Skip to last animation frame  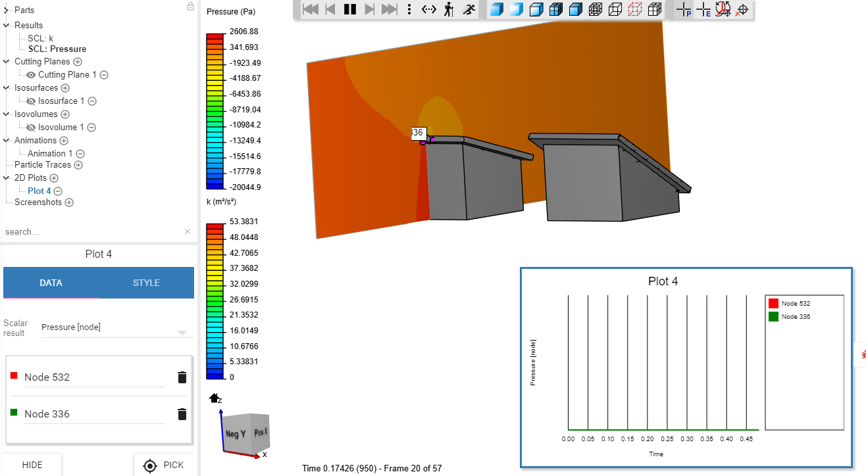pos(390,9)
